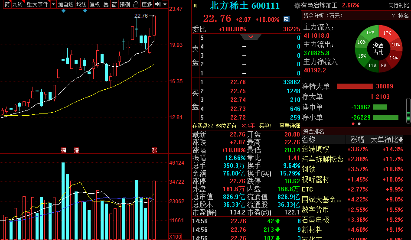Toggle the 九转 indicator
The height and width of the screenshot is (240, 411).
click(x=18, y=4)
